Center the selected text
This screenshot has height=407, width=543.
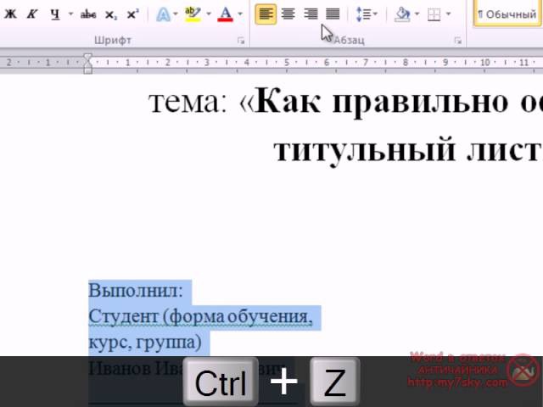pyautogui.click(x=288, y=14)
